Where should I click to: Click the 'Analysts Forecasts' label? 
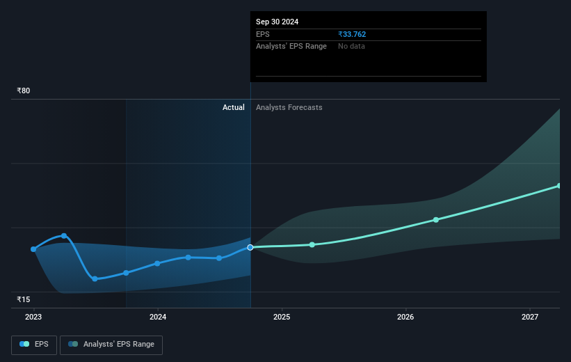tap(289, 107)
